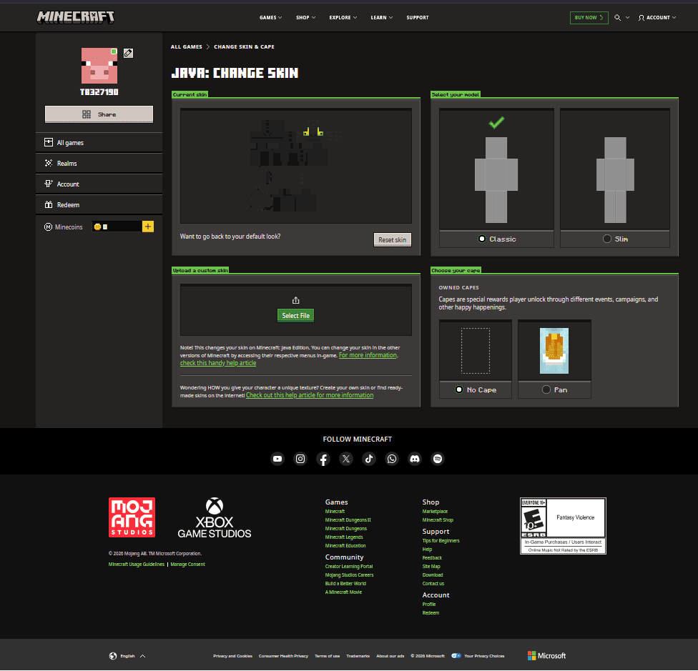Image resolution: width=698 pixels, height=671 pixels.
Task: Open Minecraft X (Twitter) icon
Action: click(346, 459)
